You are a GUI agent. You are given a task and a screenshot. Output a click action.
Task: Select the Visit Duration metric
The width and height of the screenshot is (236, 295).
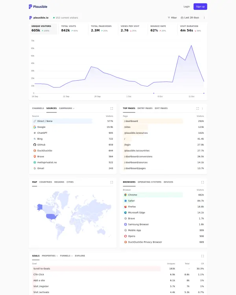[192, 29]
